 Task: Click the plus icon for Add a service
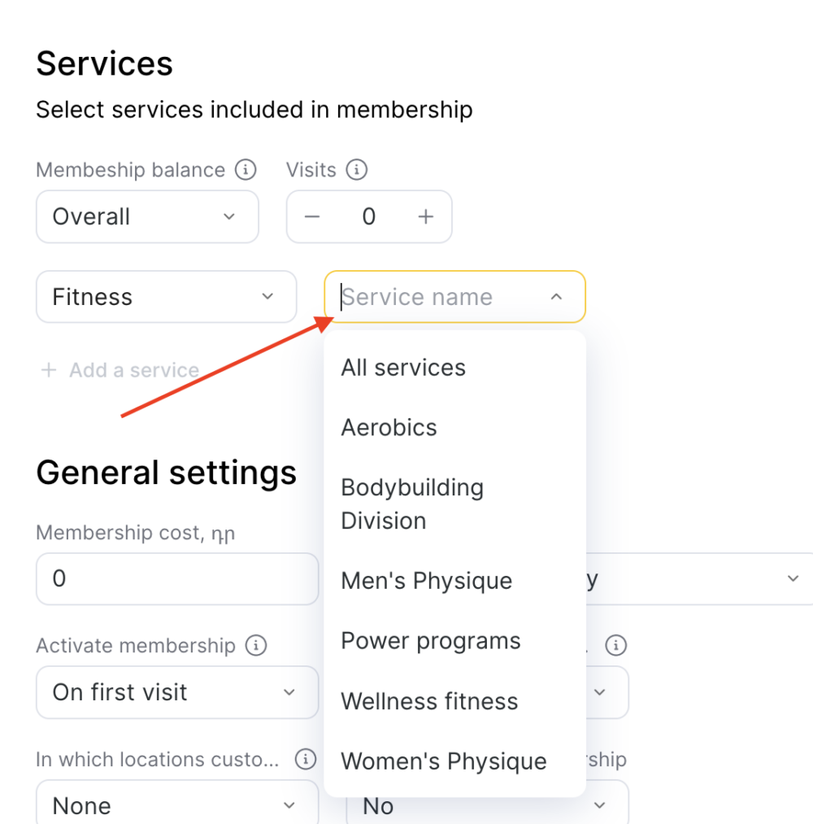click(x=49, y=370)
